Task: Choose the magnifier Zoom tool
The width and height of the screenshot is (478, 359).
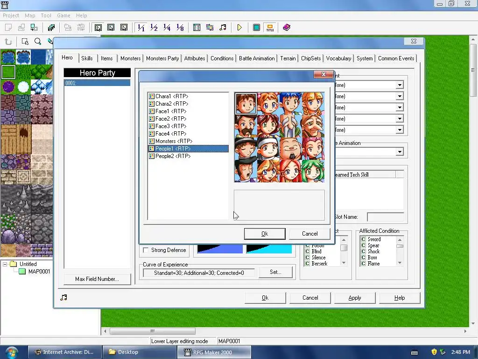Action: (x=38, y=42)
